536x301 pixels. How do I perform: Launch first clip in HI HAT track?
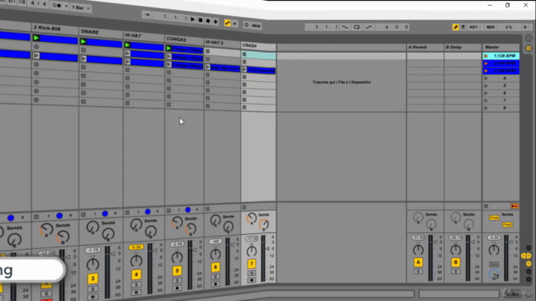[127, 45]
